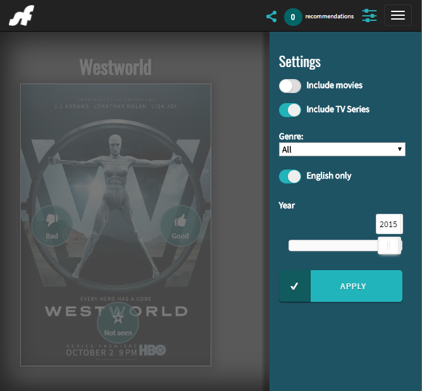Open the hamburger menu
Viewport: 422px width, 391px height.
click(398, 15)
